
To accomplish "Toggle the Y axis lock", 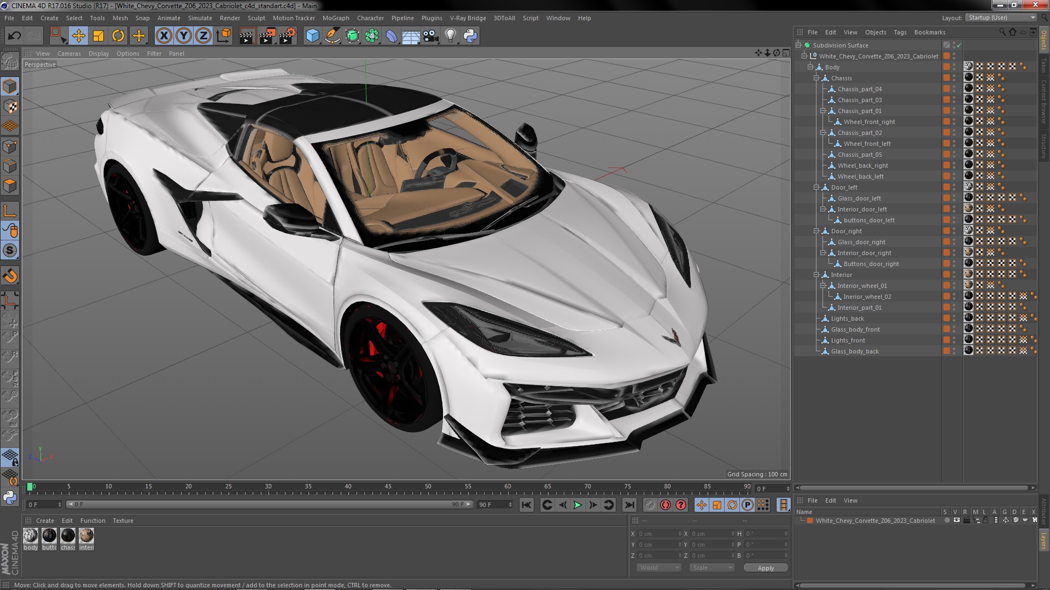I will (184, 36).
